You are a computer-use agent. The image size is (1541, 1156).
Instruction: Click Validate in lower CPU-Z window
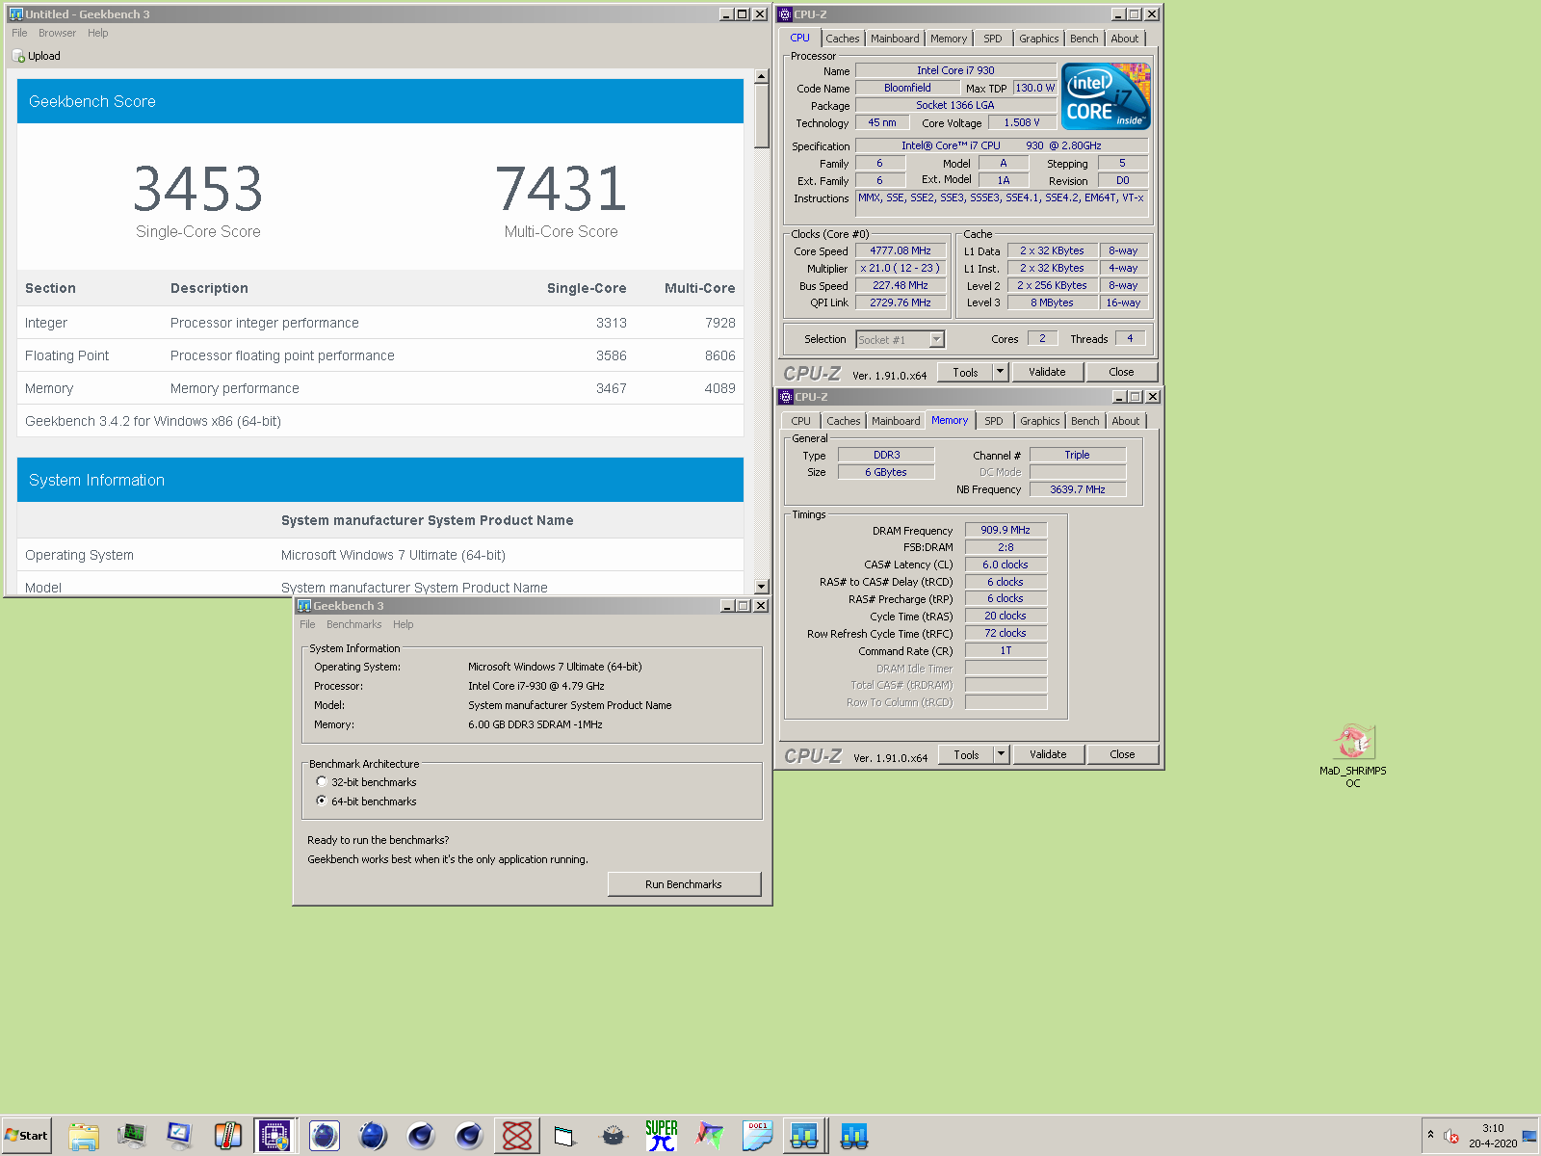coord(1048,754)
